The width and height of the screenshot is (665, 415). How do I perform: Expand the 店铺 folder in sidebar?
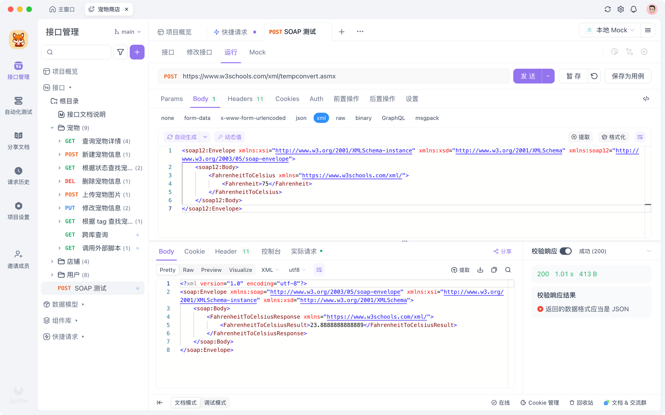52,262
